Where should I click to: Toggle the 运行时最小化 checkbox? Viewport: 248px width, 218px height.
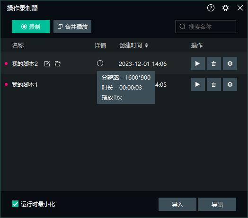pos(15,204)
